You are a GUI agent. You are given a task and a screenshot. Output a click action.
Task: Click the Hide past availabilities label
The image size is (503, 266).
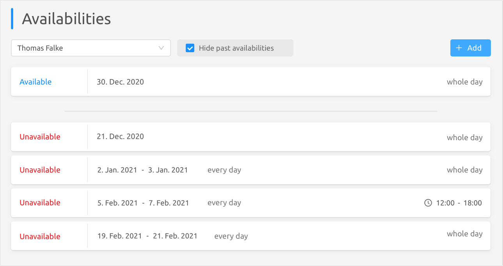pyautogui.click(x=236, y=48)
